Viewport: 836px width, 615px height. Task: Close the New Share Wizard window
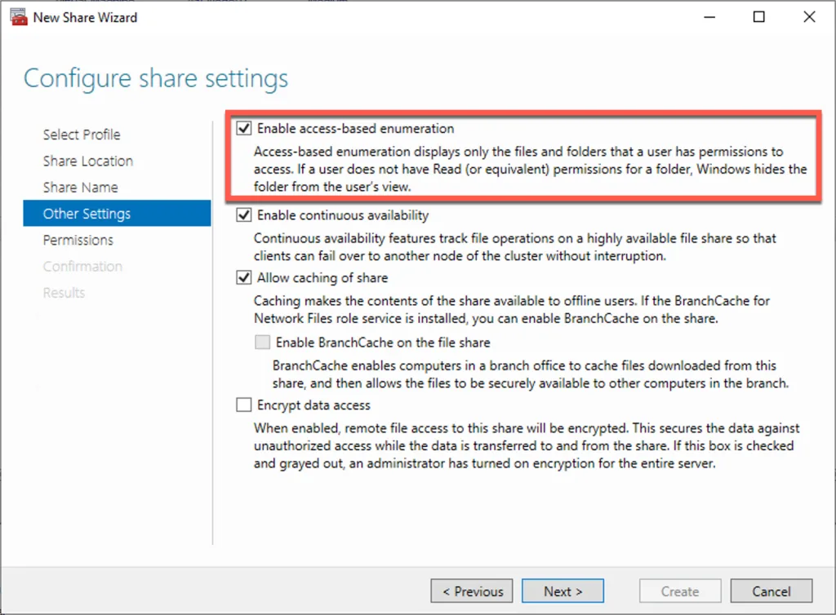809,17
